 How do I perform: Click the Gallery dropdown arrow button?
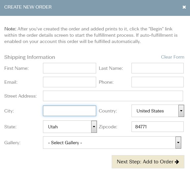(178, 143)
